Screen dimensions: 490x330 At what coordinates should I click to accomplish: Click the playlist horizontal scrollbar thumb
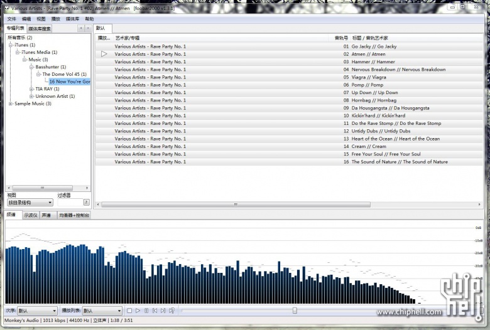236,205
